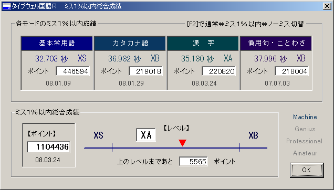Click the Machine rank label
The width and height of the screenshot is (334, 190).
pyautogui.click(x=305, y=117)
